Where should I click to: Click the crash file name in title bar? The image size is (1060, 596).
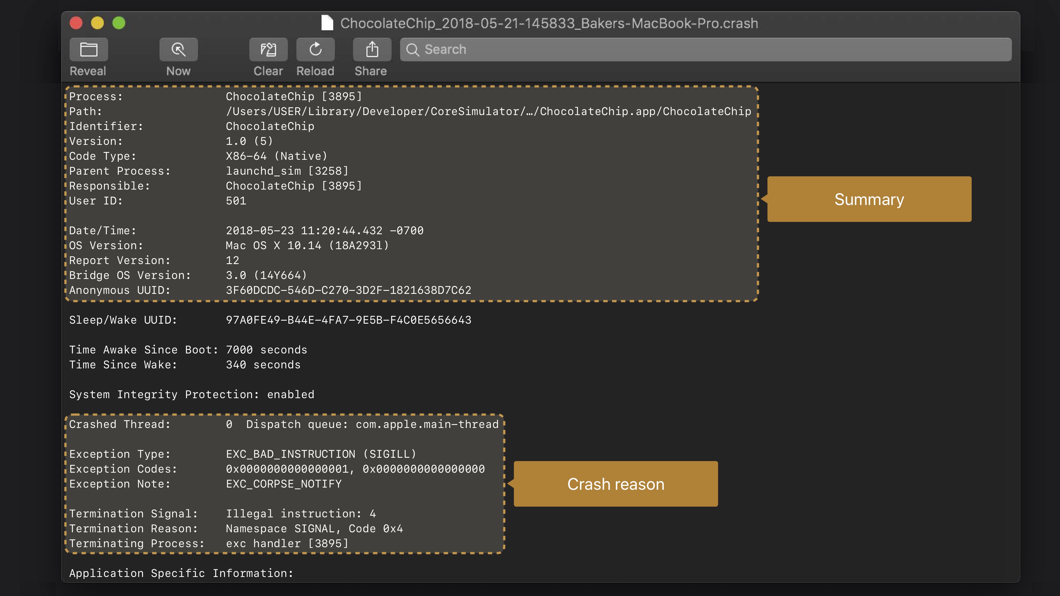click(x=549, y=23)
